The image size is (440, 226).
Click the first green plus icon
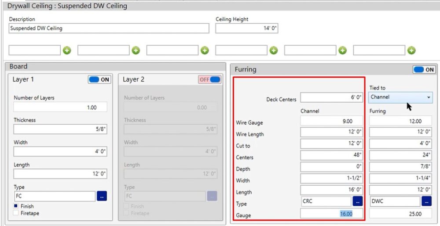coord(67,50)
